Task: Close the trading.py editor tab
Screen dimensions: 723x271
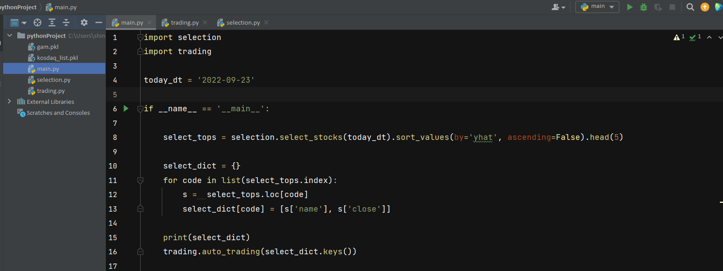Action: pyautogui.click(x=205, y=22)
